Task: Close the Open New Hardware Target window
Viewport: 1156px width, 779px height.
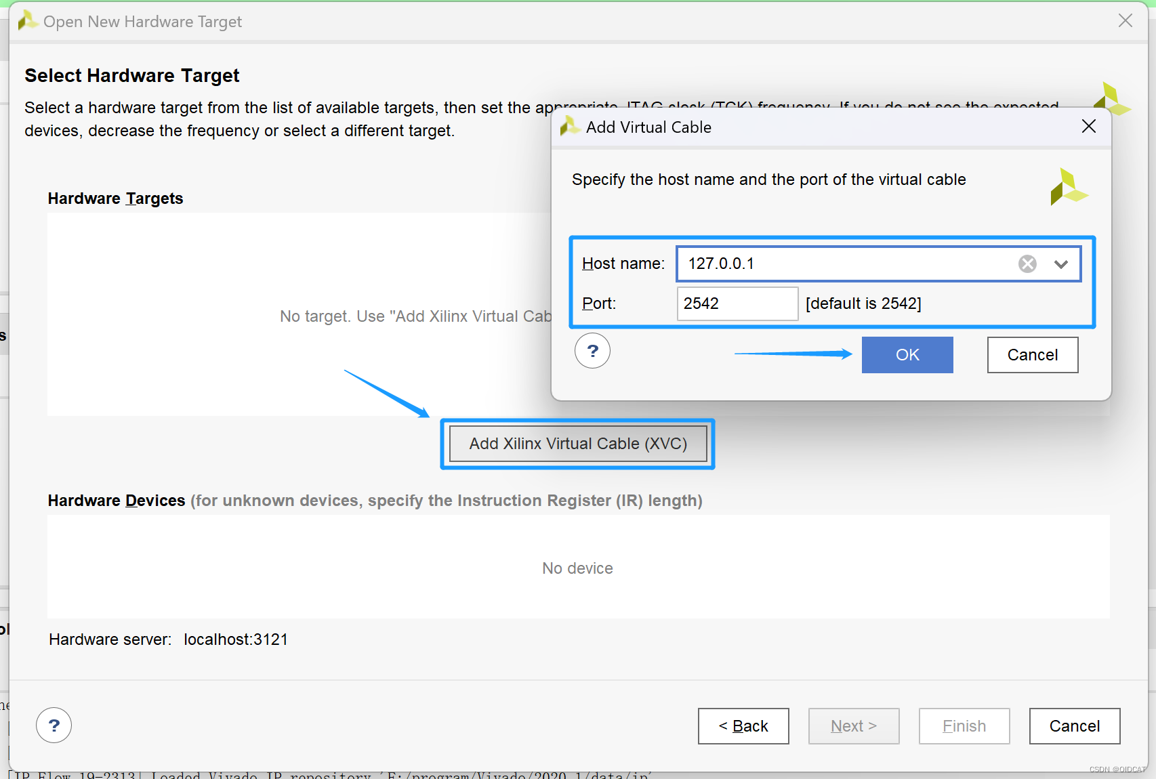Action: (1126, 21)
